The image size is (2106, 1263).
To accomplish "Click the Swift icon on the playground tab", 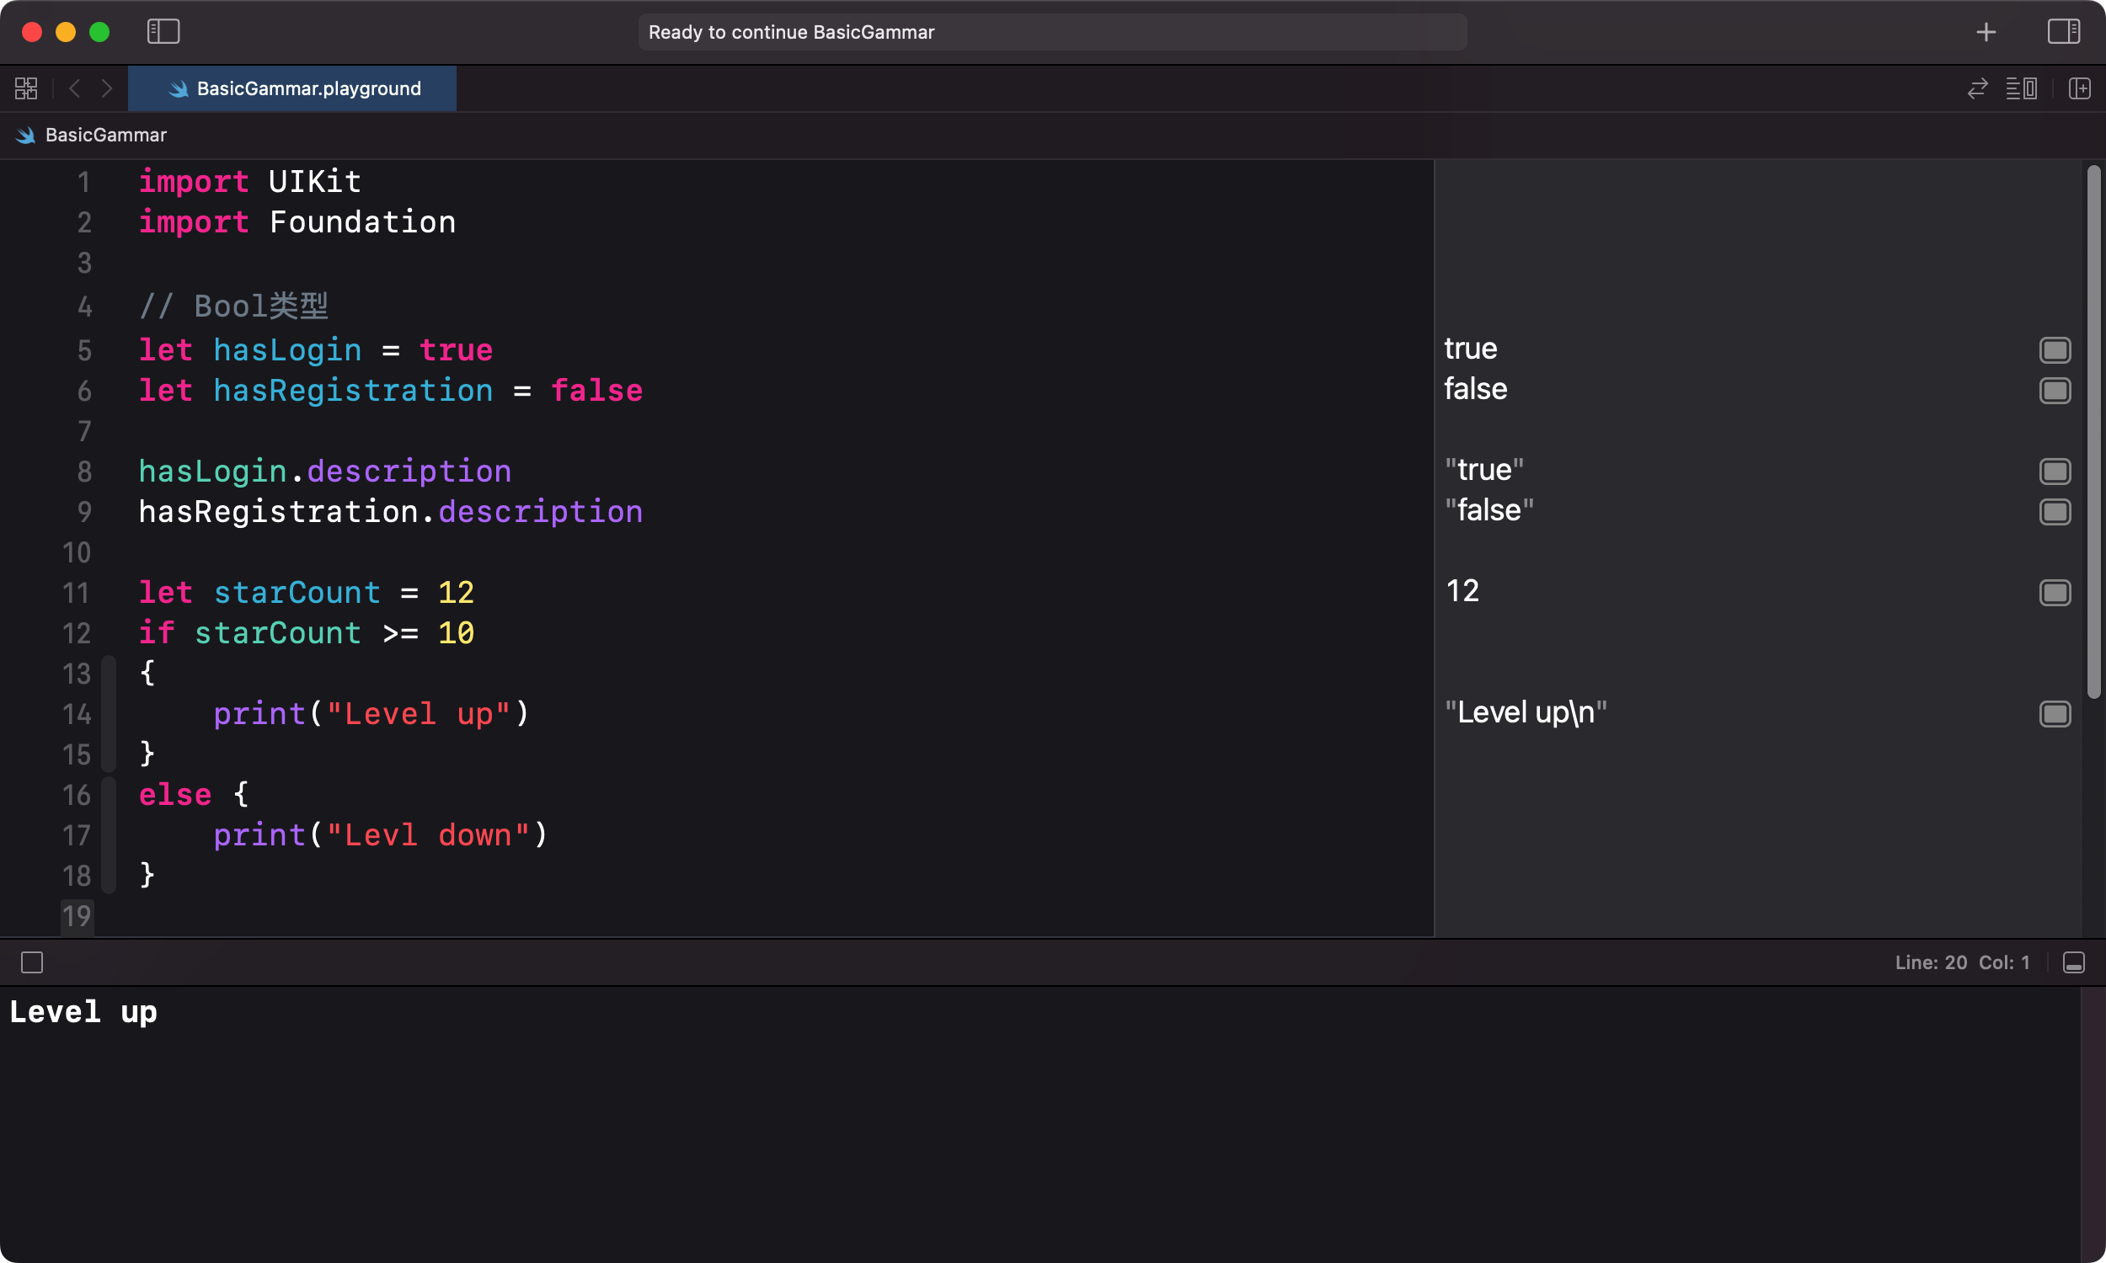I will tap(179, 89).
